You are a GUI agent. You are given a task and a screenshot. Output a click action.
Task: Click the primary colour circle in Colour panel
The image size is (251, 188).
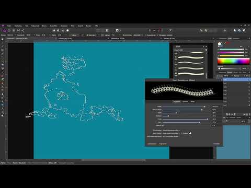(x=220, y=44)
